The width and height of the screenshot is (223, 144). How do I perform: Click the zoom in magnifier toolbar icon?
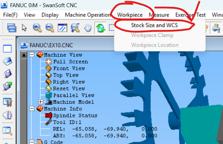pos(37,28)
